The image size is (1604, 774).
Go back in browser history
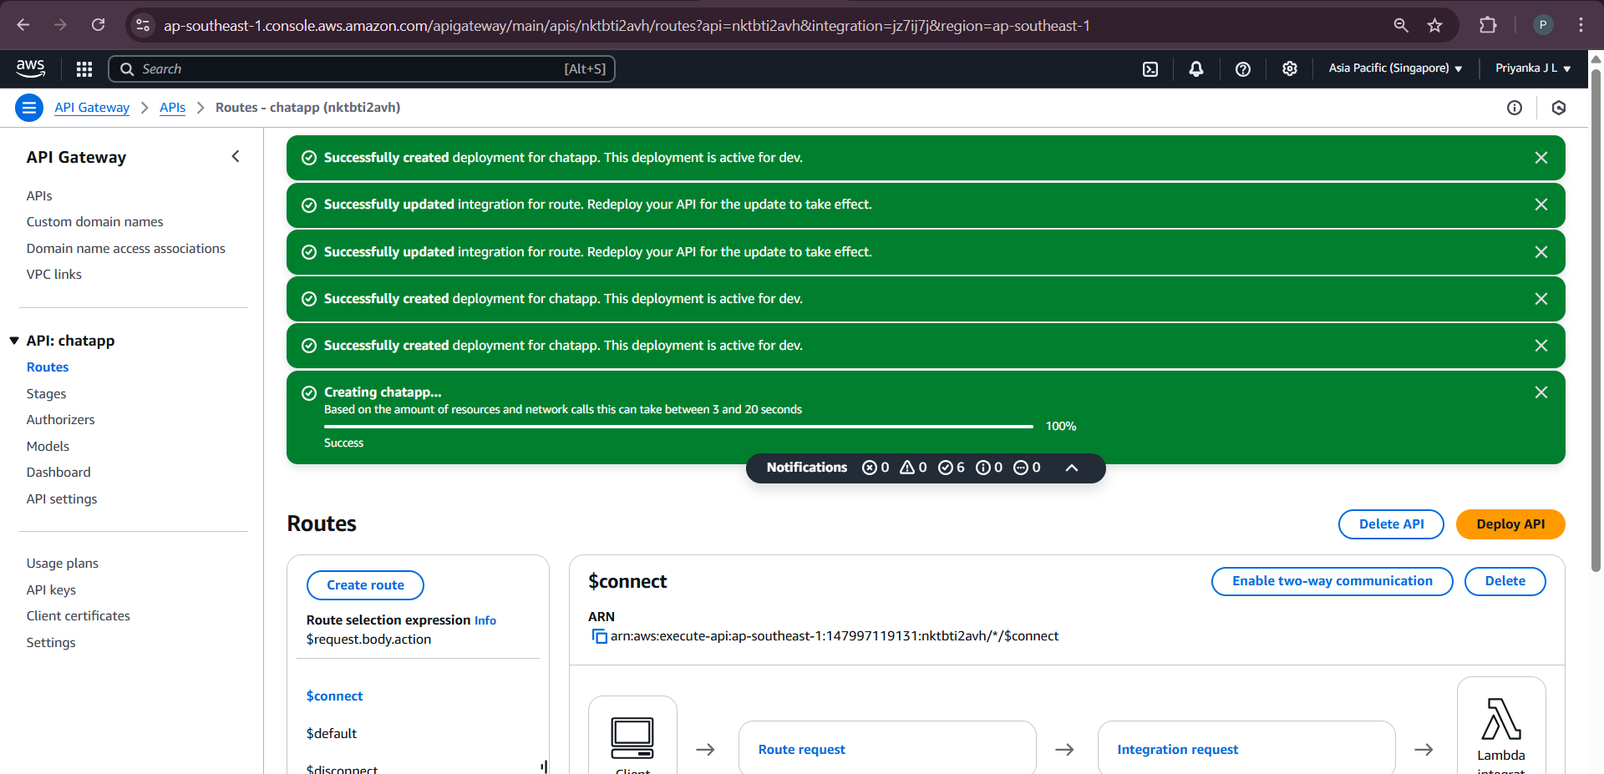23,25
